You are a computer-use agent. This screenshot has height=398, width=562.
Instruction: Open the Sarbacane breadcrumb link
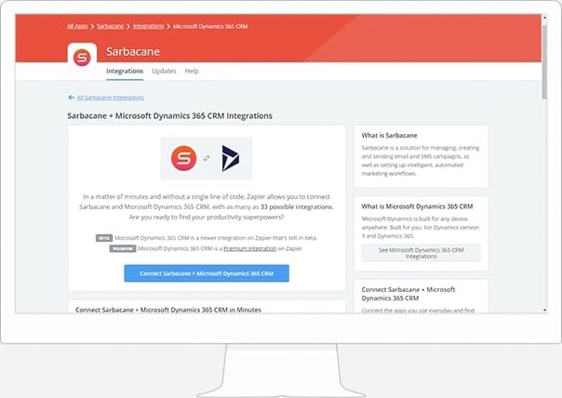[110, 26]
